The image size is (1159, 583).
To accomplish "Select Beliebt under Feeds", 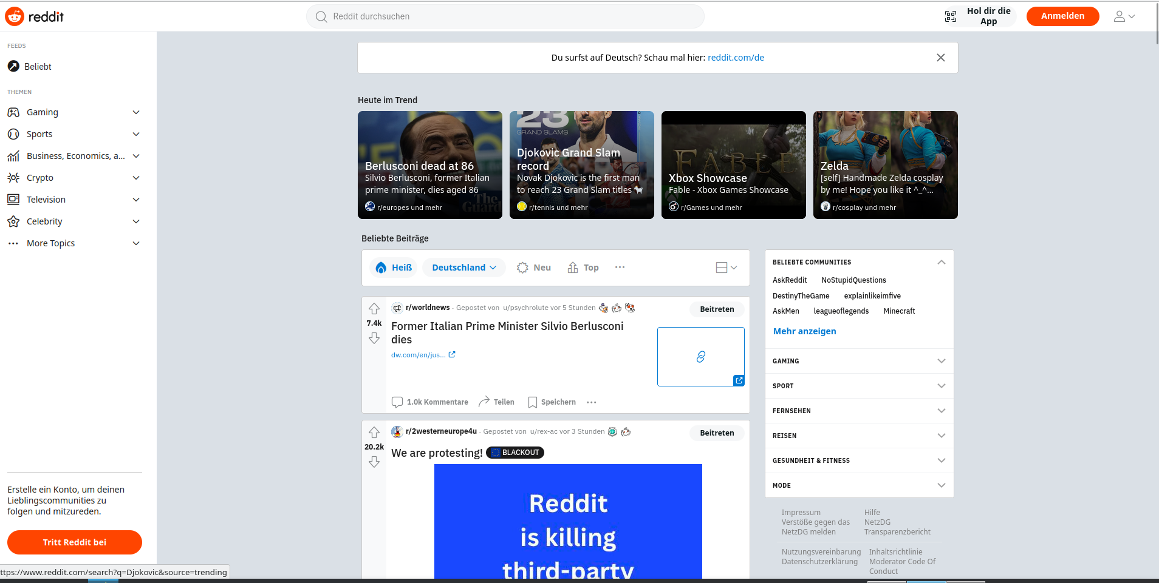I will pos(38,66).
